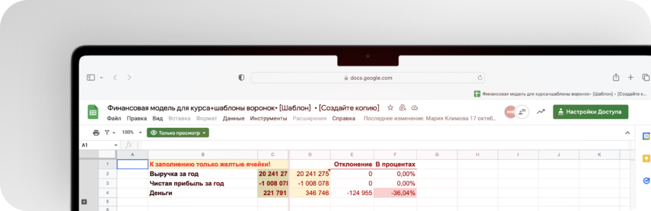This screenshot has height=211, width=651.
Task: Toggle the Safari sidebar icon
Action: 91,77
